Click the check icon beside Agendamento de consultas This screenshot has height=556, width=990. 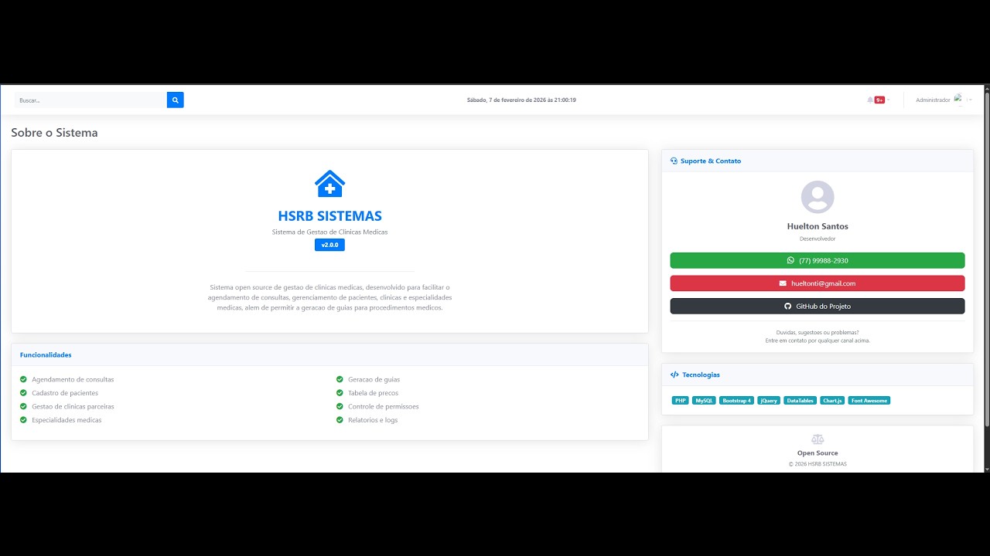point(23,379)
